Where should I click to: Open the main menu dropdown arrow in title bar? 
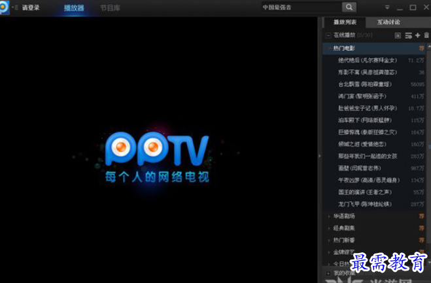click(x=387, y=7)
